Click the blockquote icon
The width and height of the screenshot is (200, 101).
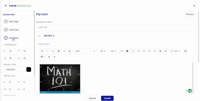tap(160, 51)
